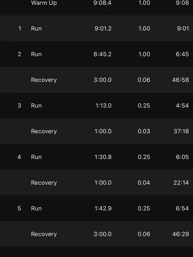
Task: Tap the 1:42.9 lap time
Action: tap(103, 208)
